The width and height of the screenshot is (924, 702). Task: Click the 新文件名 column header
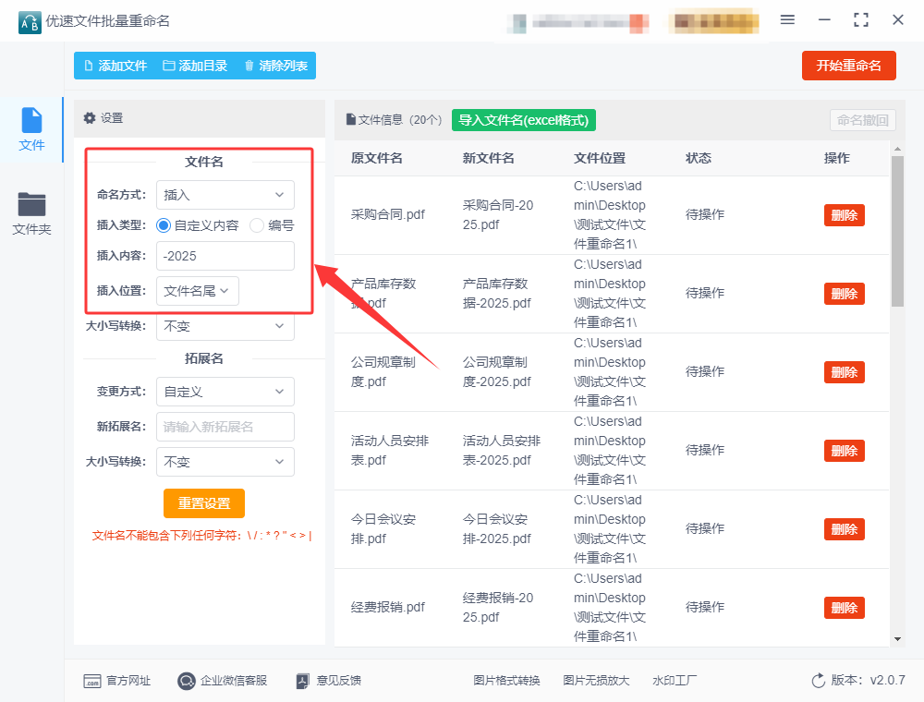489,158
